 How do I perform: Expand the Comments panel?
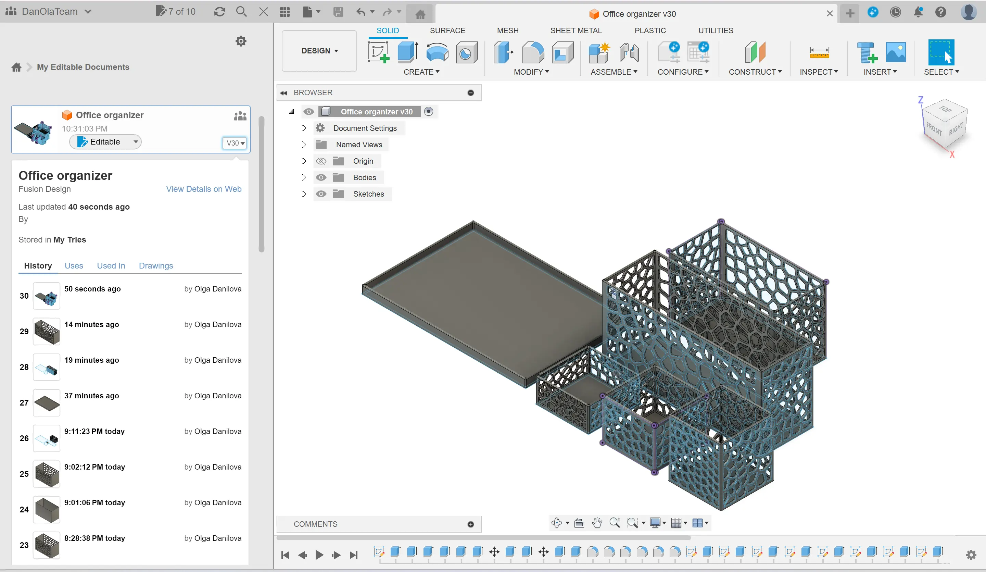(x=471, y=524)
